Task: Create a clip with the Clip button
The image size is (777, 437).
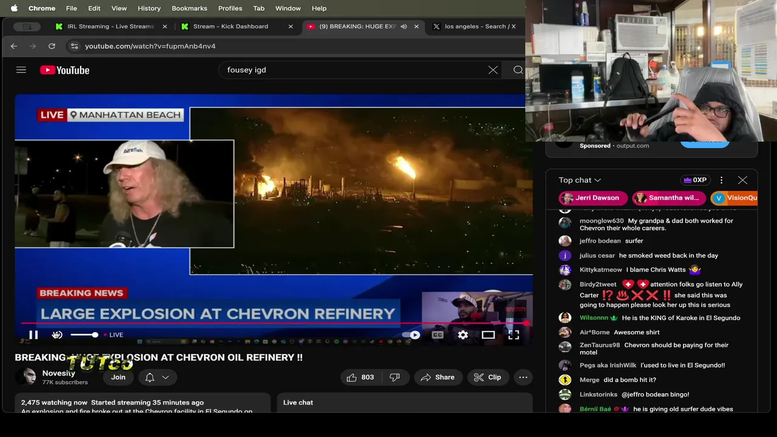Action: coord(487,377)
